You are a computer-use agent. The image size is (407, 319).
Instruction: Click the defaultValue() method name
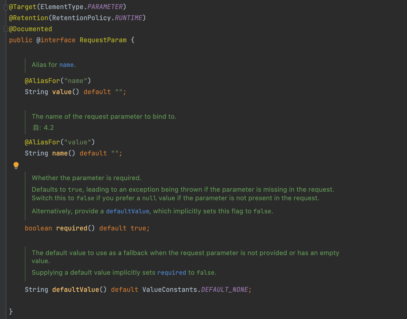(x=76, y=290)
